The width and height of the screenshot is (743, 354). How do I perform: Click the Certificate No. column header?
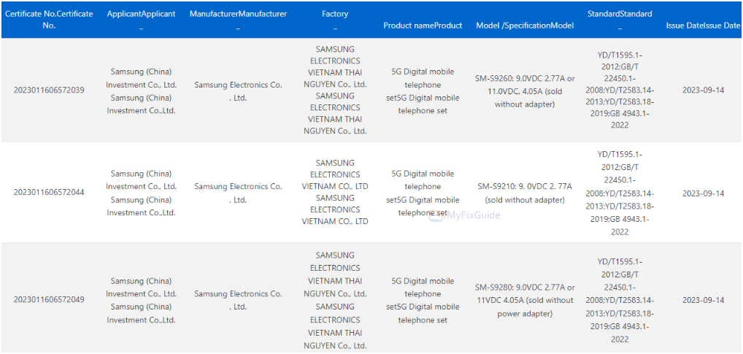click(x=49, y=19)
